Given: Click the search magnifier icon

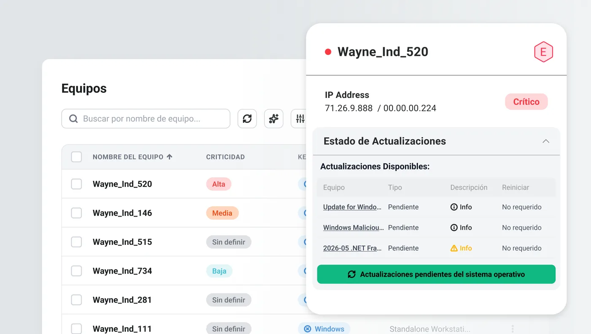Looking at the screenshot, I should (73, 119).
